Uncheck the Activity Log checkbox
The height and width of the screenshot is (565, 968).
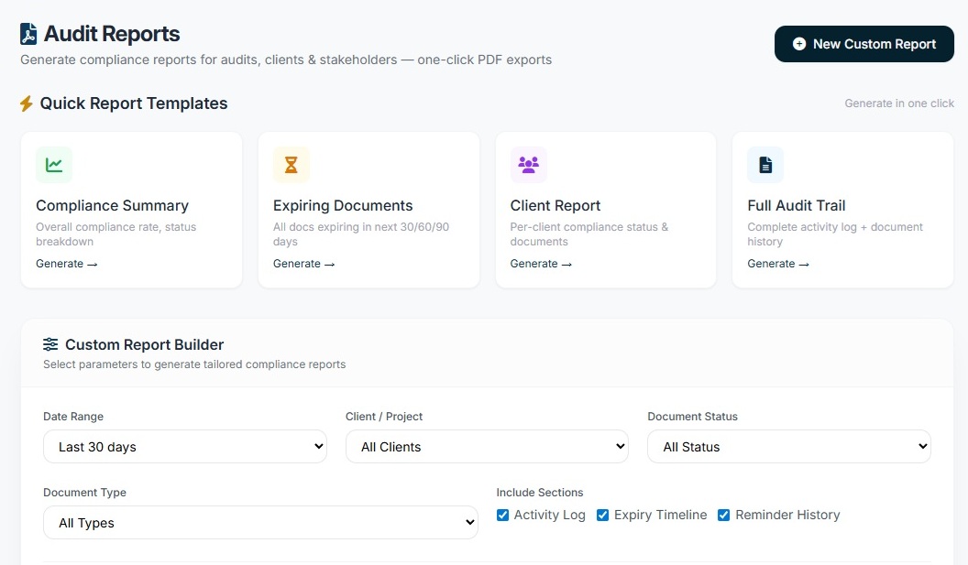pos(502,515)
